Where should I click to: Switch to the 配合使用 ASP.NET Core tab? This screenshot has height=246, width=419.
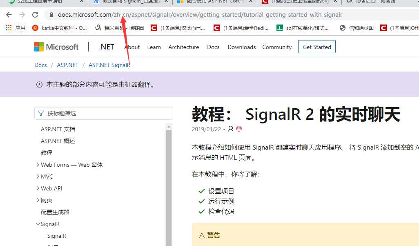pos(211,2)
